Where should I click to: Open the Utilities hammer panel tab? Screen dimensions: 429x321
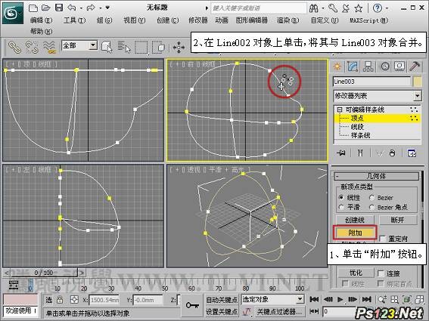pyautogui.click(x=415, y=66)
